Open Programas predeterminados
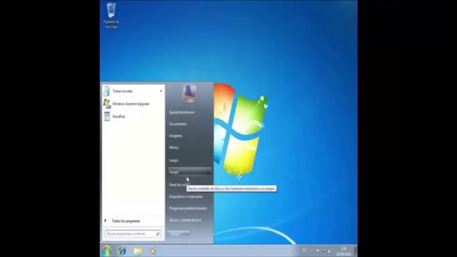This screenshot has width=457, height=257. (x=188, y=208)
